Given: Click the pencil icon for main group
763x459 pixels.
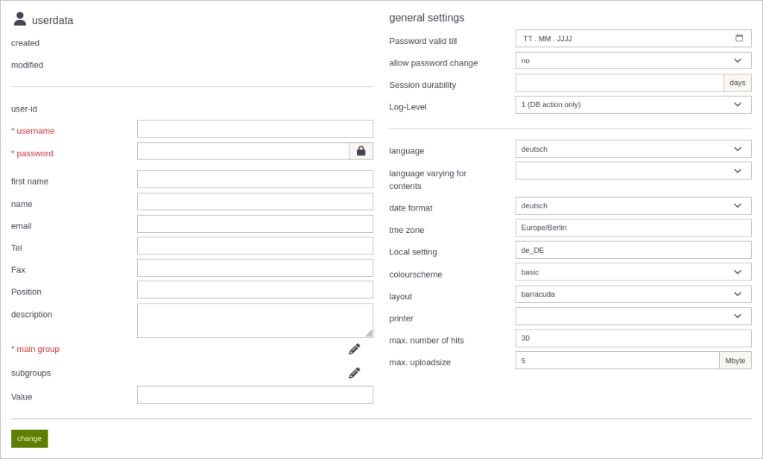Looking at the screenshot, I should pos(354,349).
